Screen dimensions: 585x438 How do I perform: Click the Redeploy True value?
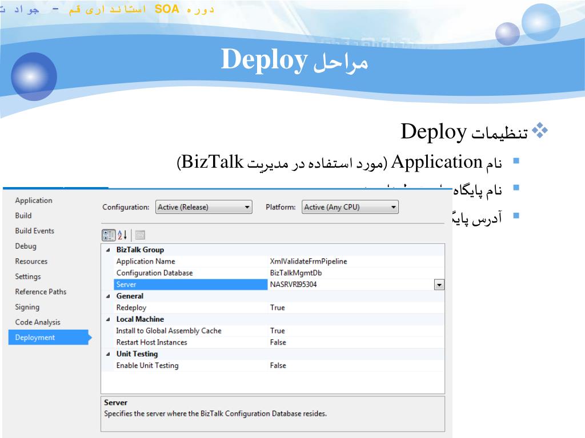(x=278, y=307)
